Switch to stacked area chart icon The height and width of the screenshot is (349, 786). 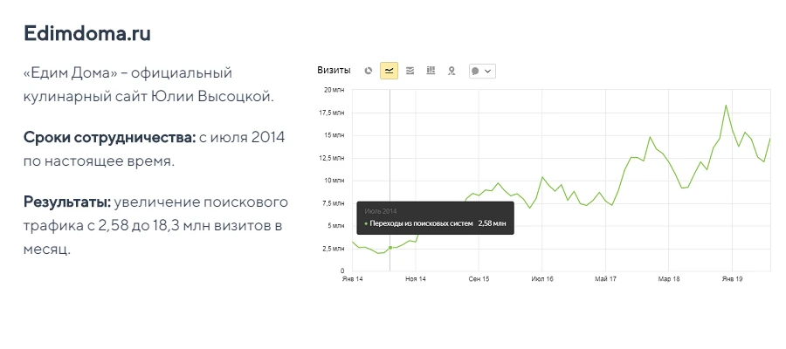[x=410, y=71]
